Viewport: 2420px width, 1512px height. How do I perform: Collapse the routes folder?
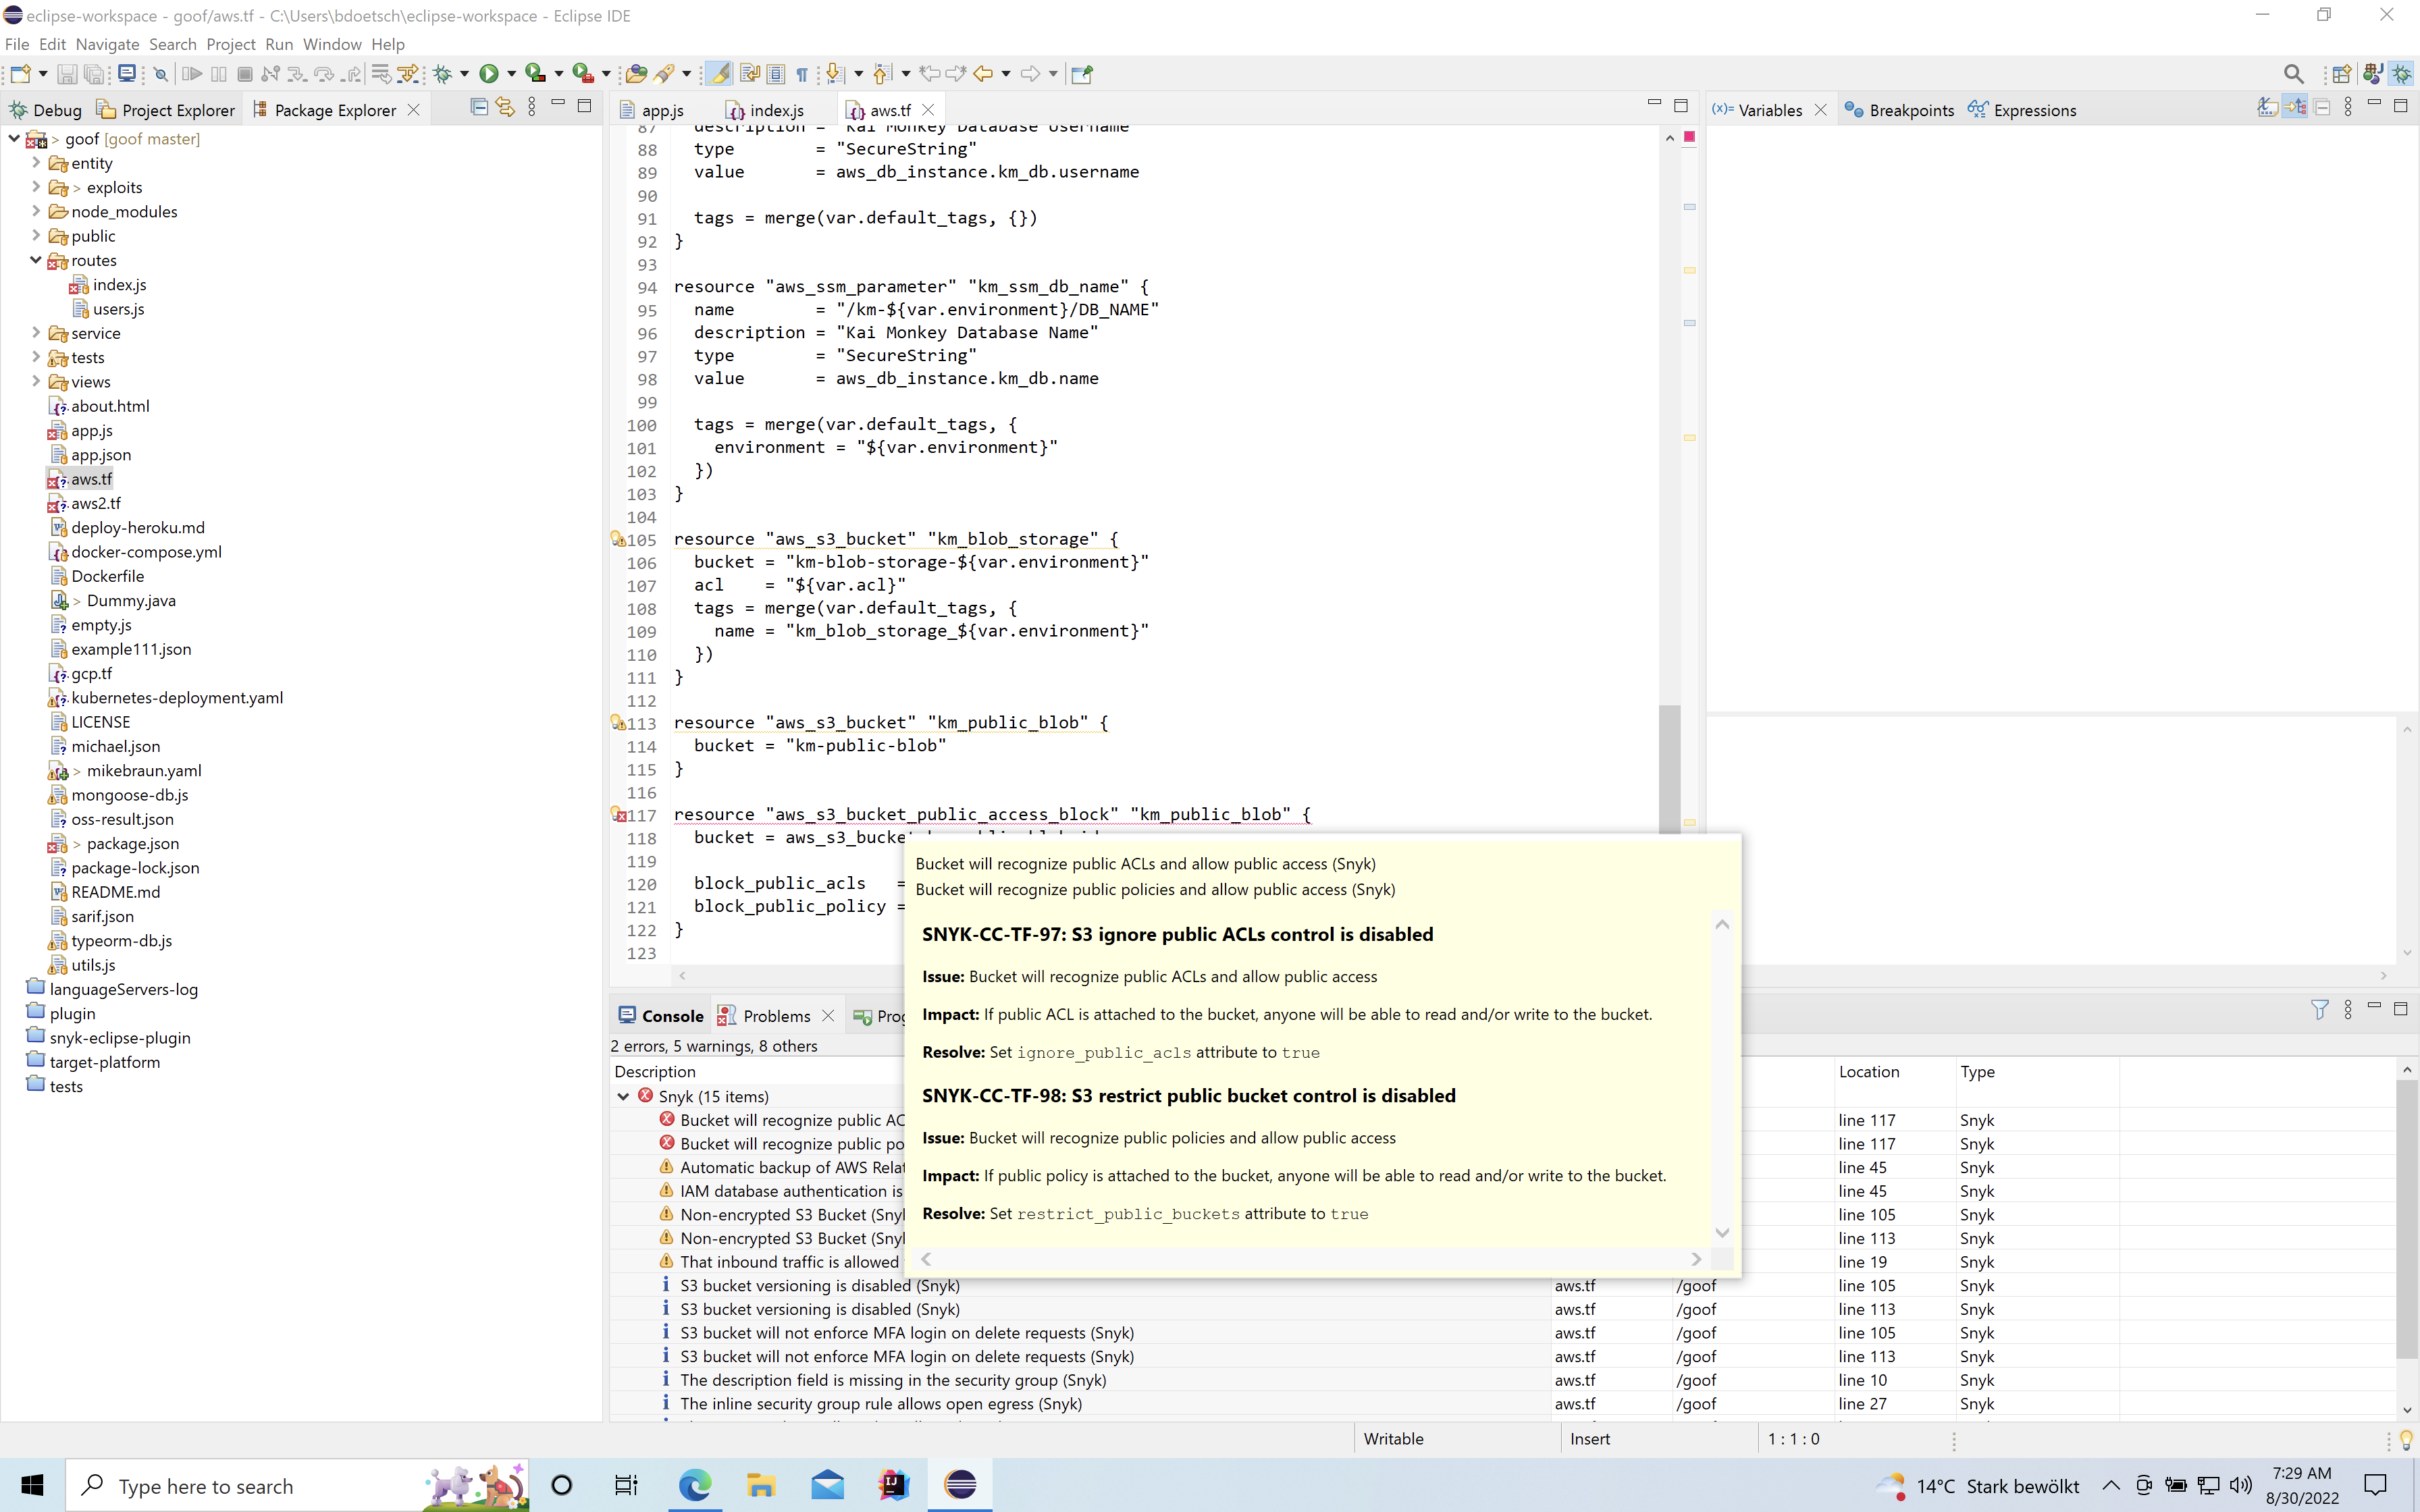(36, 260)
